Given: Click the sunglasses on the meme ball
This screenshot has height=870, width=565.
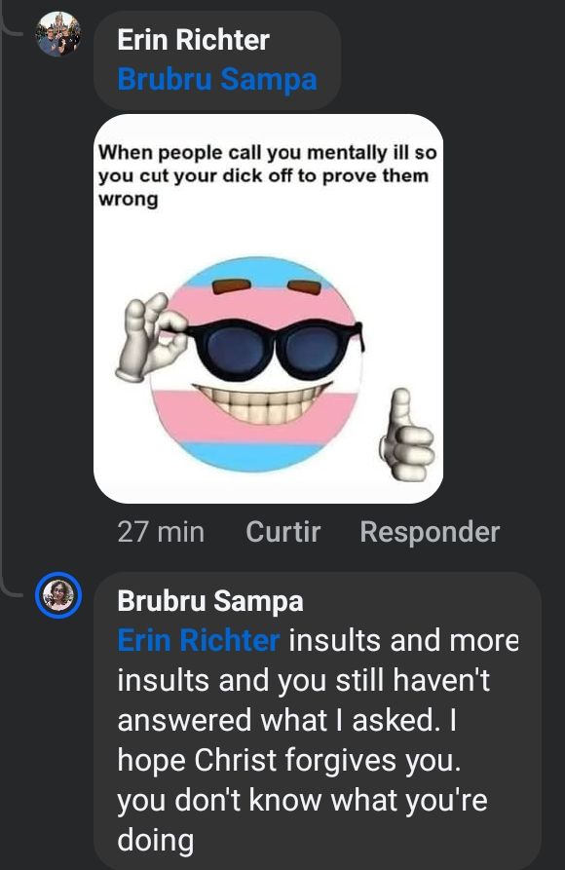Looking at the screenshot, I should coord(275,350).
